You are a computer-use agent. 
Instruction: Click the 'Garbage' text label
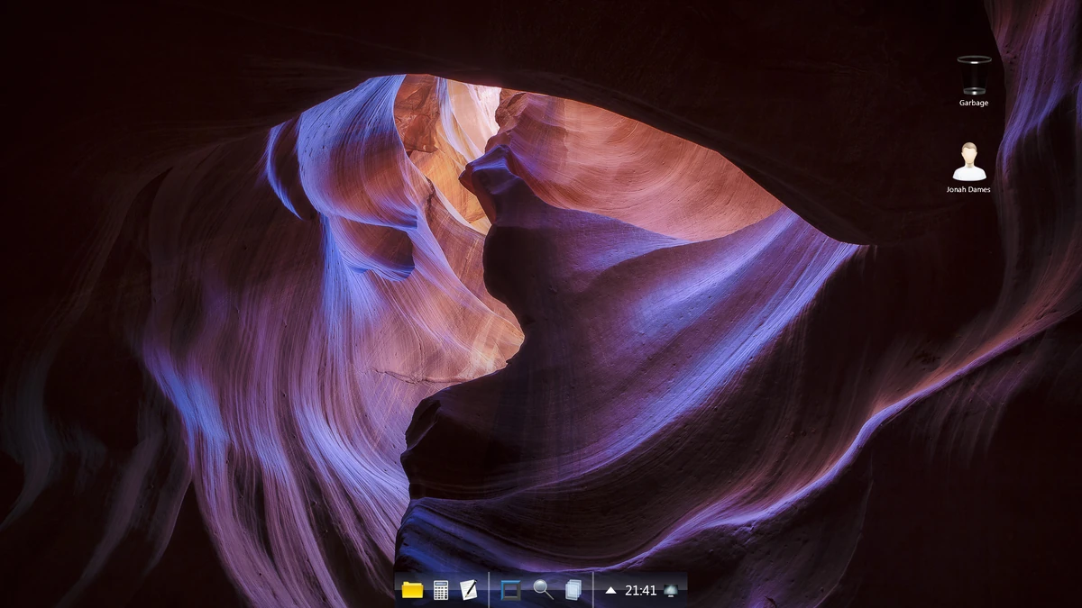click(x=972, y=103)
